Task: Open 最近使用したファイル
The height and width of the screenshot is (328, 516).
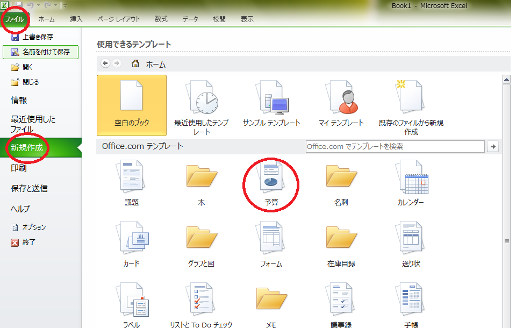Action: pyautogui.click(x=33, y=124)
